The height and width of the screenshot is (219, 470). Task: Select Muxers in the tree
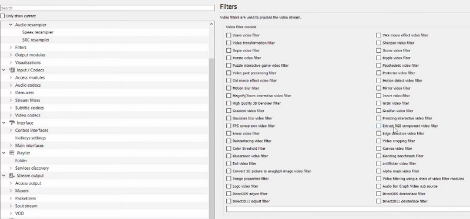(x=22, y=191)
